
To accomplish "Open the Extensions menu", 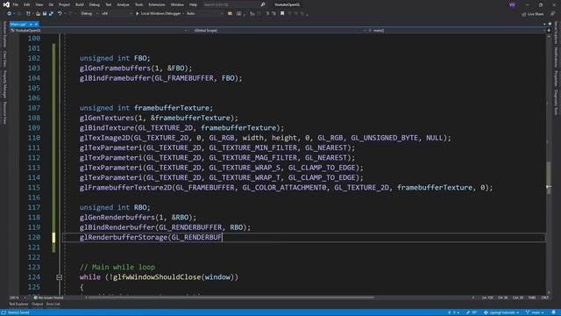I will coord(157,4).
